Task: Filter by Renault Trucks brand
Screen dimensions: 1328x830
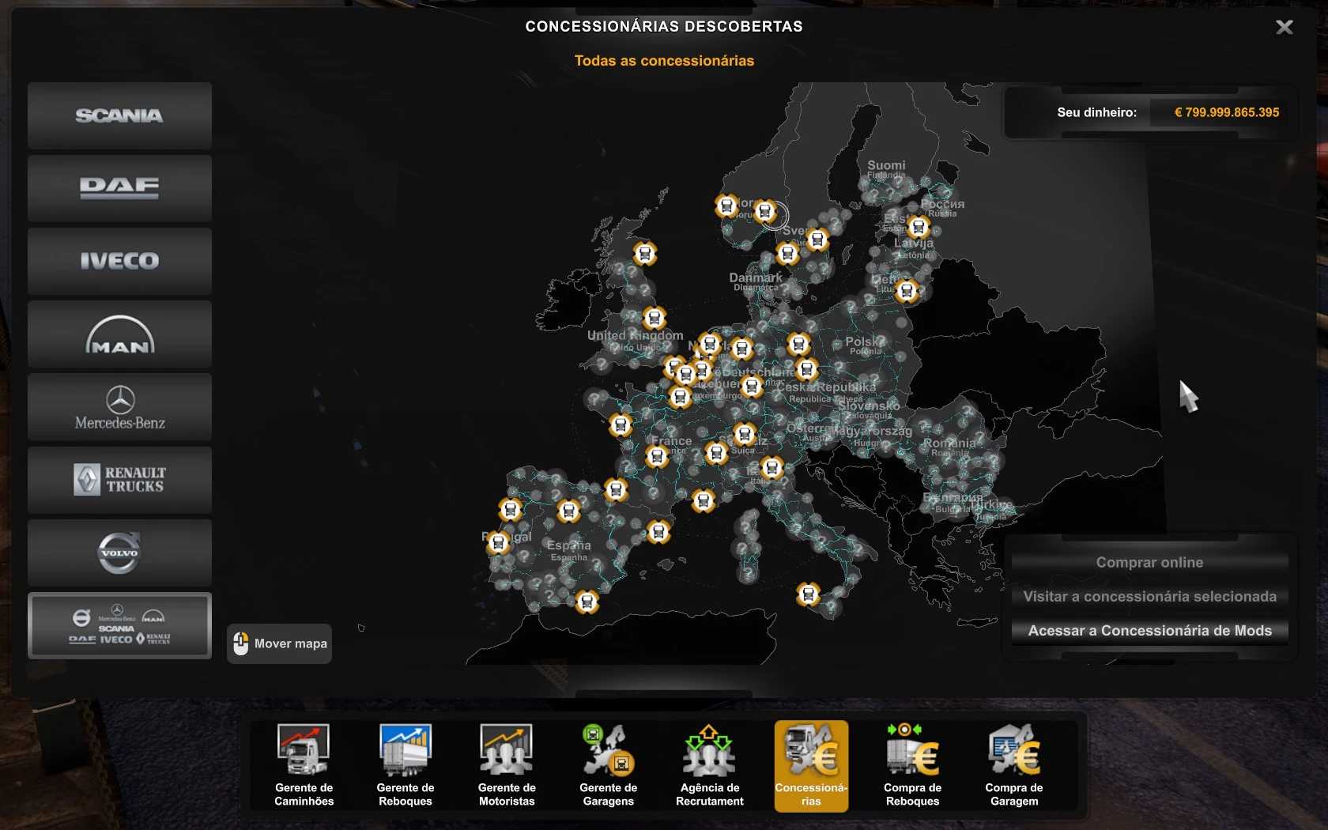Action: (x=119, y=480)
